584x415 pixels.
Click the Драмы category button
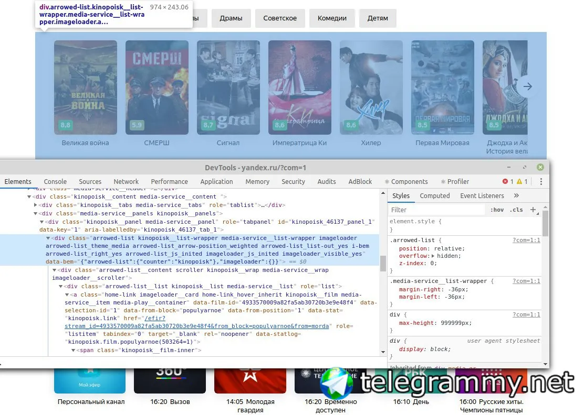point(231,18)
